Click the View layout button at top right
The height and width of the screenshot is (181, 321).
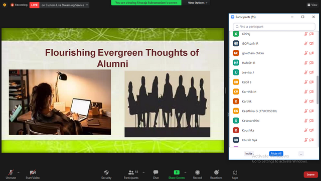312,5
